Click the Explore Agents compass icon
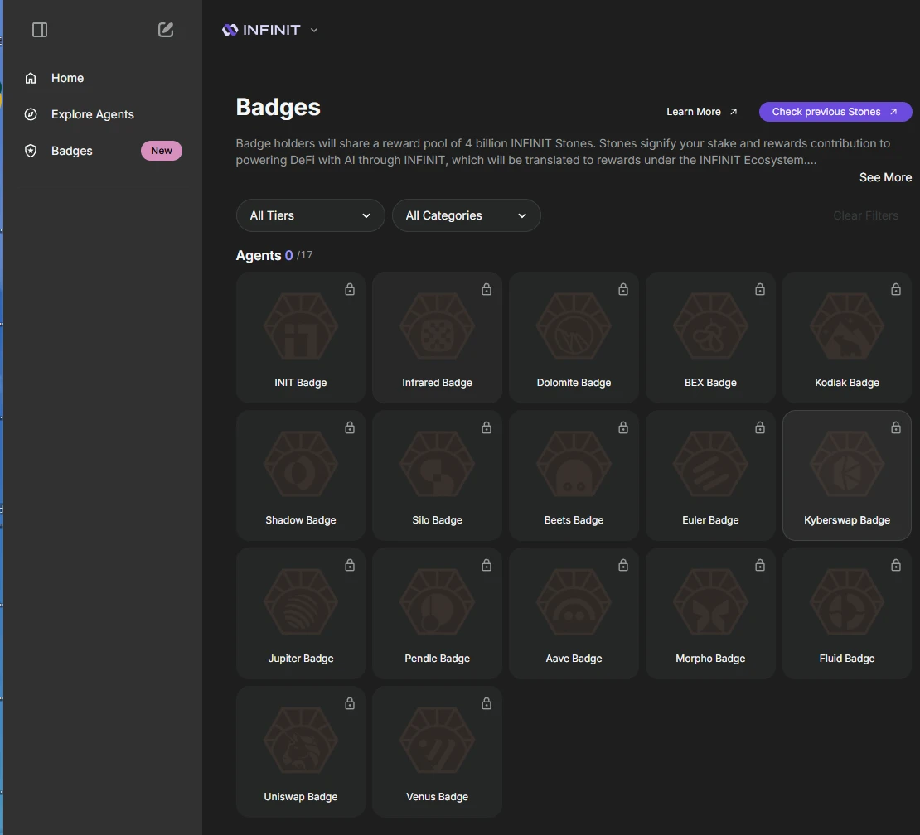The height and width of the screenshot is (835, 920). (31, 114)
